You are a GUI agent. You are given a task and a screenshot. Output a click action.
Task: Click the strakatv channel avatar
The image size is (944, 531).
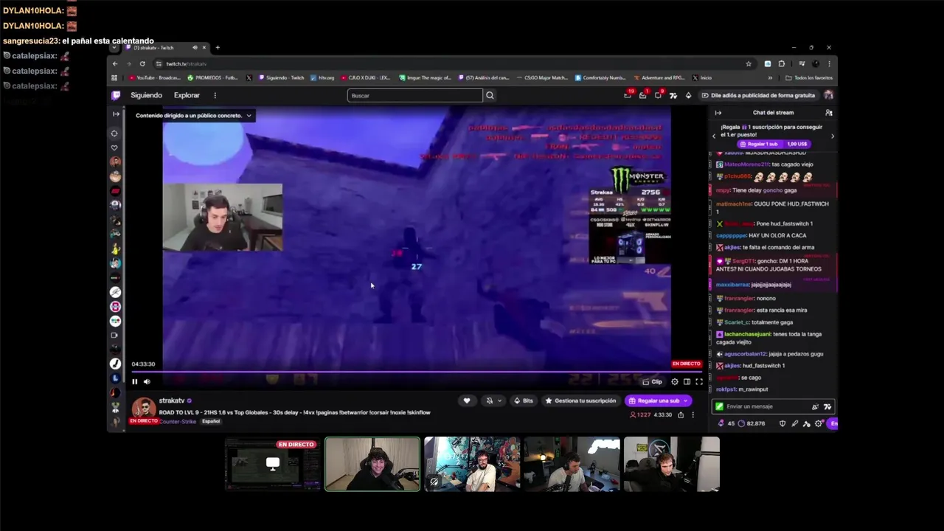point(144,409)
